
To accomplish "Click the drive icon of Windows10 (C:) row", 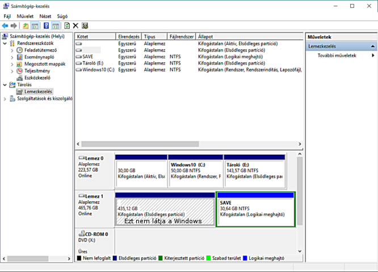I will (78, 70).
